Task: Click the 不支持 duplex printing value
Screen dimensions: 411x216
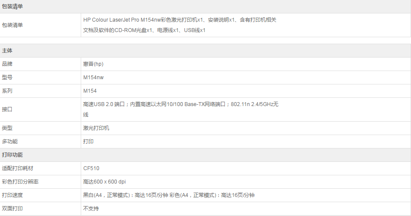Action: [91, 208]
